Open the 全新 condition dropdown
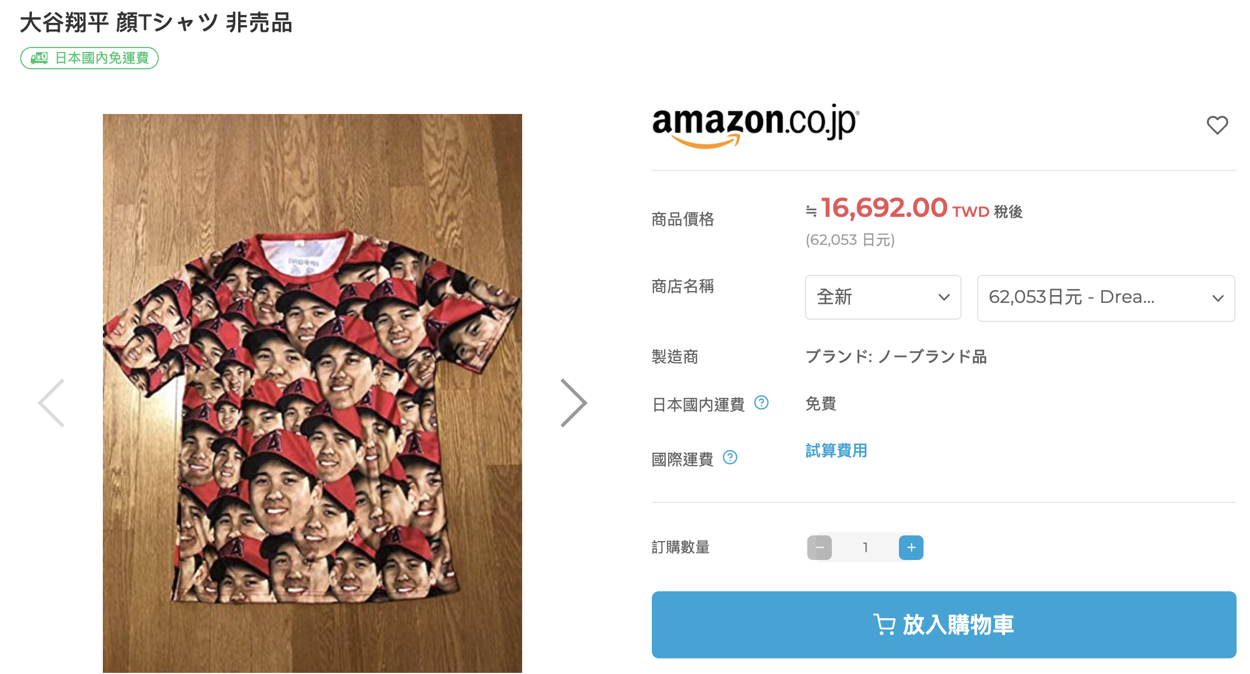Viewport: 1250px width, 674px height. coord(883,297)
